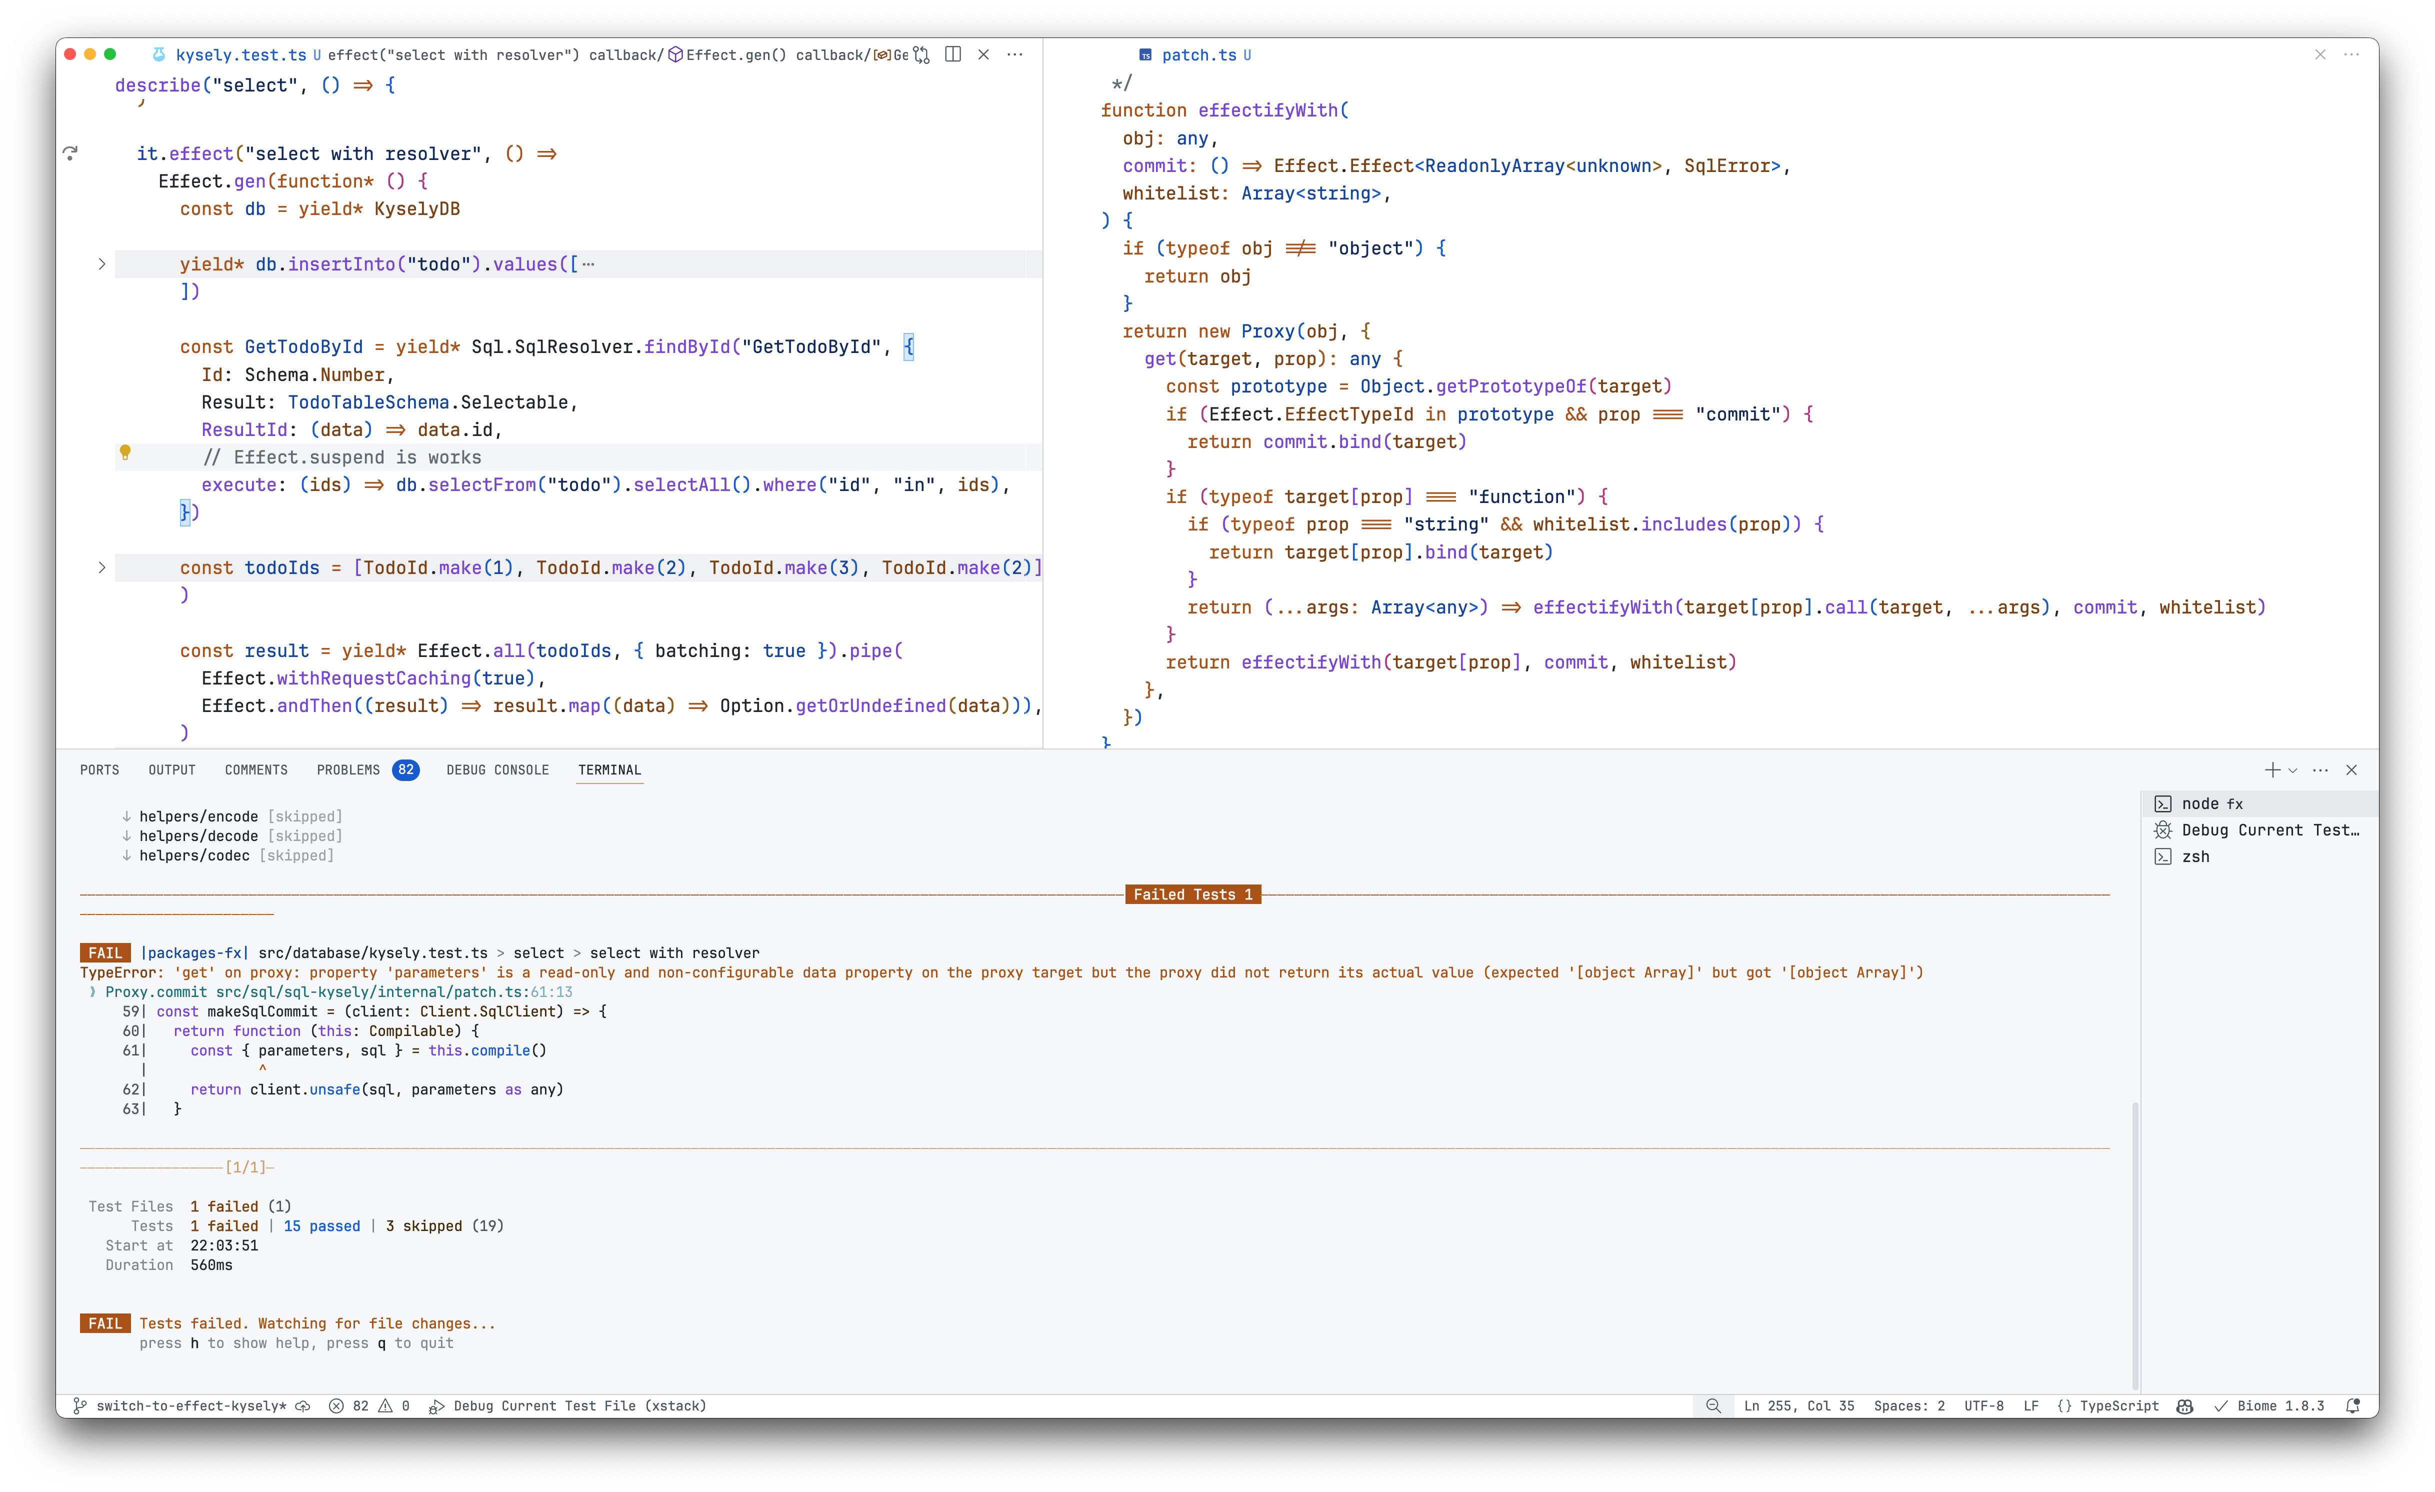Open the compare changes icon in tab bar
This screenshot has height=1492, width=2435.
coord(921,54)
